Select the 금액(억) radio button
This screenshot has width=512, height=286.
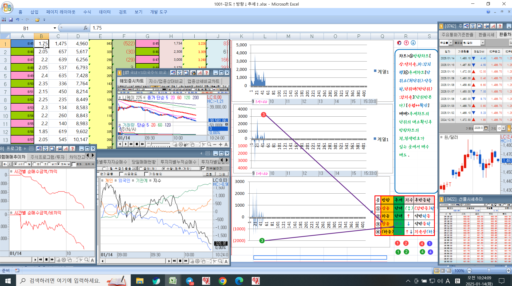[x=141, y=168]
